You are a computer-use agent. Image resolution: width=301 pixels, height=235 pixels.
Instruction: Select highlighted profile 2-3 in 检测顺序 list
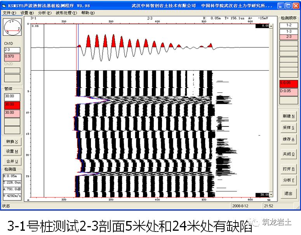[x=289, y=36]
